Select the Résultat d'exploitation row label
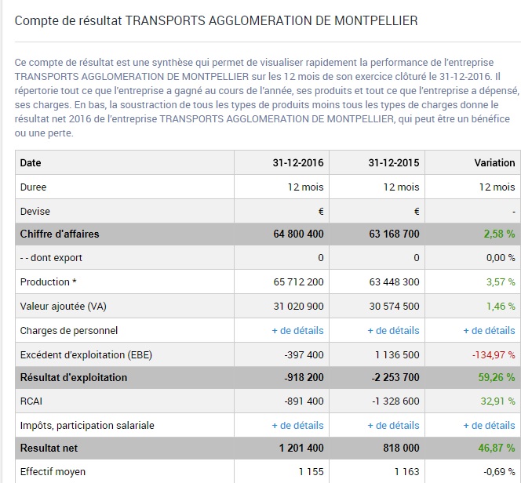The image size is (521, 483). [x=73, y=377]
